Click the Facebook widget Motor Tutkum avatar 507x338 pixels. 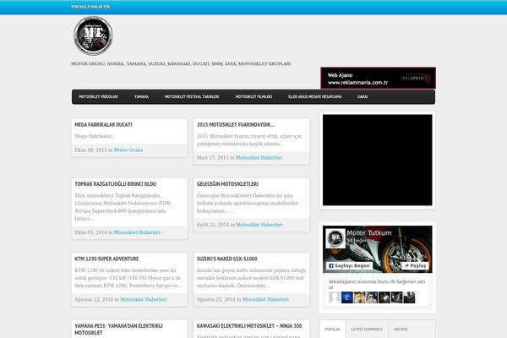(x=335, y=238)
